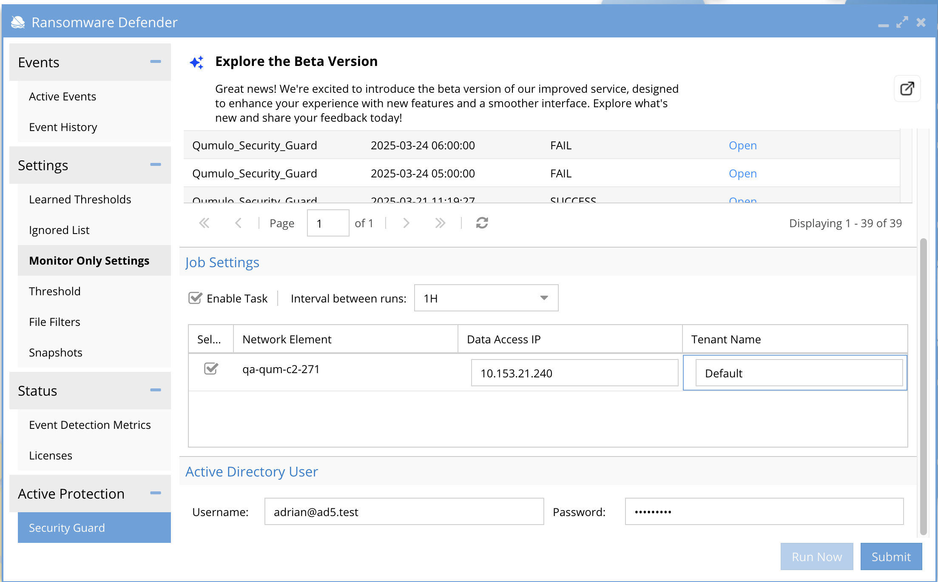Image resolution: width=938 pixels, height=582 pixels.
Task: Open Learned Thresholds settings
Action: (94, 200)
